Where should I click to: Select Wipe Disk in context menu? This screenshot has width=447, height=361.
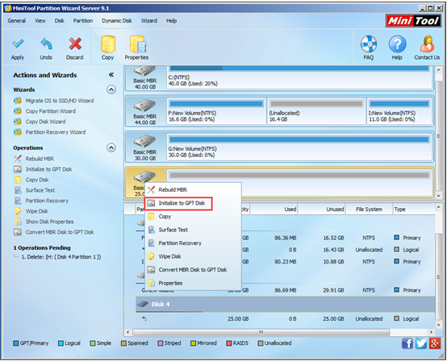[x=193, y=256]
